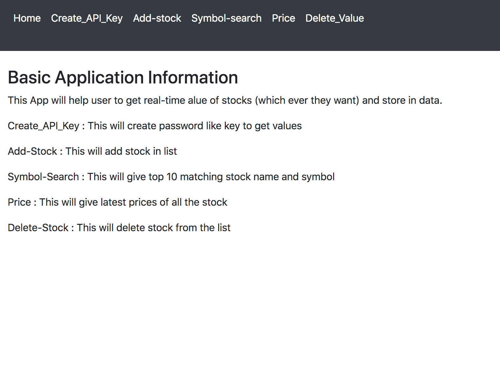Click the intro sentence about real-time stocks
The height and width of the screenshot is (384, 500).
[x=225, y=100]
